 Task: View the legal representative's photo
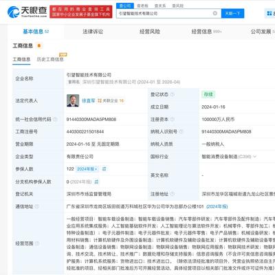73,100
